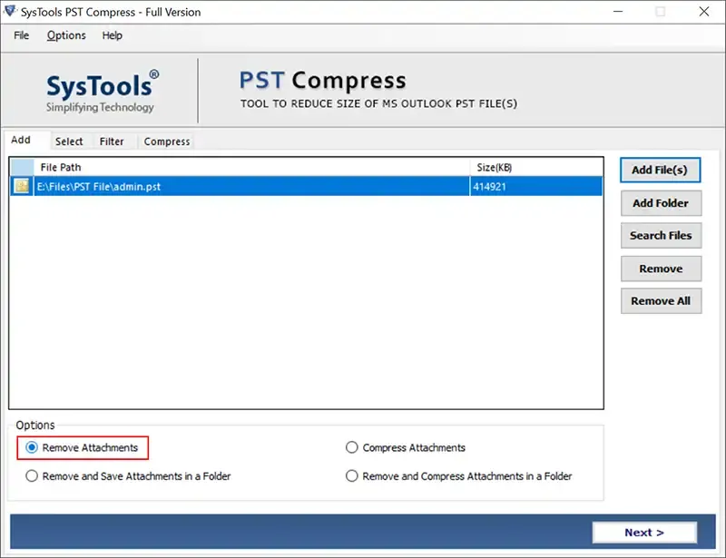Open the File menu

tap(21, 35)
